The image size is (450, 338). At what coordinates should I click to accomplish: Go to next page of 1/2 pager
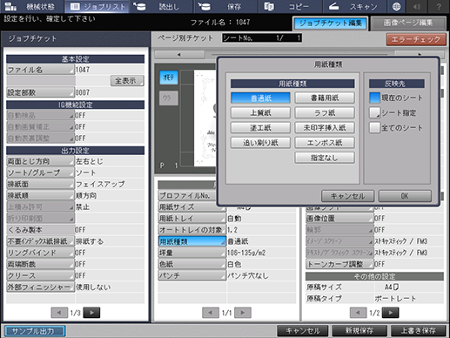click(x=390, y=313)
